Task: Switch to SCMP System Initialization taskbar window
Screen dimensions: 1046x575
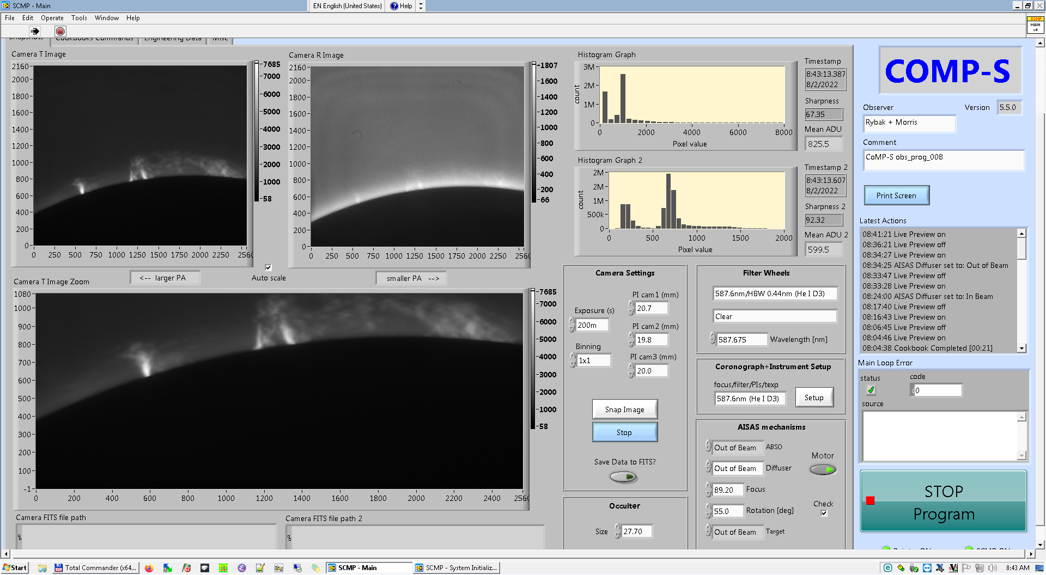Action: point(457,568)
